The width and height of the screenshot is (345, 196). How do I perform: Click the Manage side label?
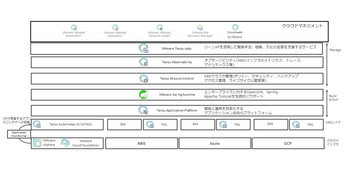(x=335, y=50)
